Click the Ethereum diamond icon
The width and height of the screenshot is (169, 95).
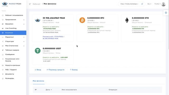coord(127,20)
